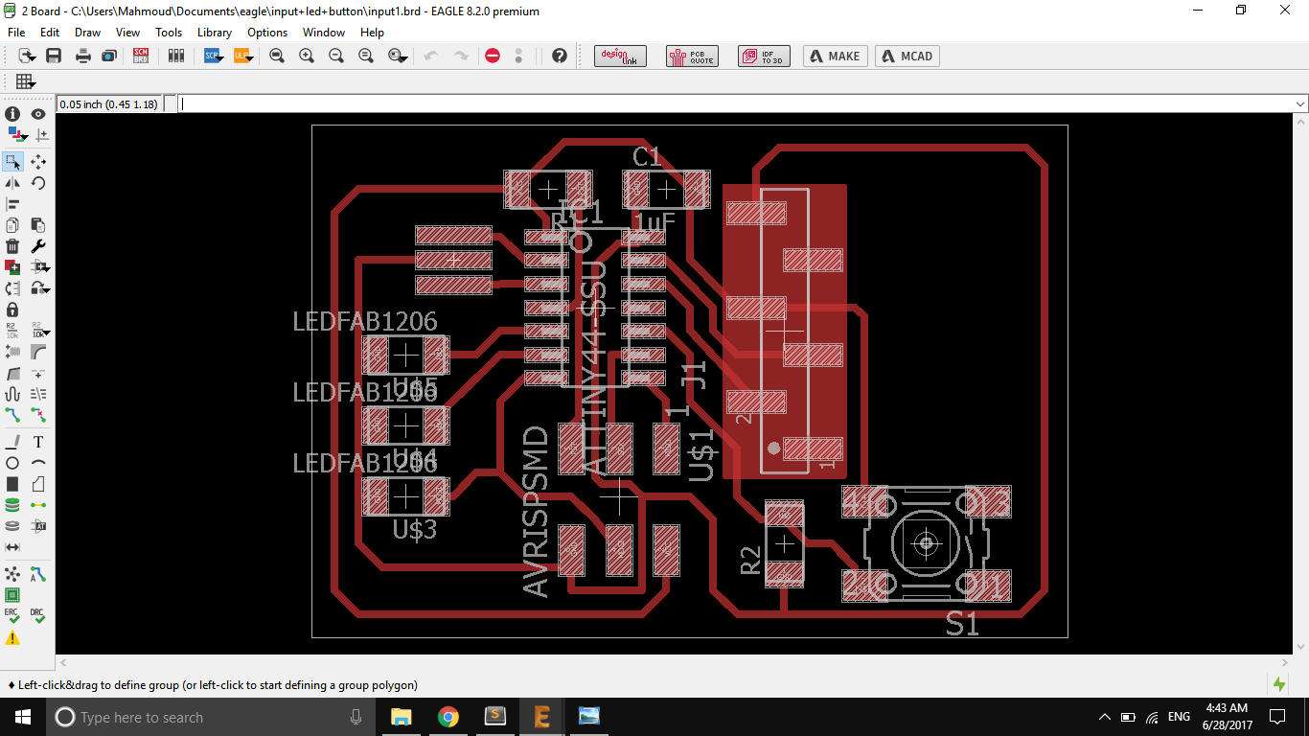Open the layer Display settings dropdown
Screen dimensions: 1309x736
(x=16, y=135)
